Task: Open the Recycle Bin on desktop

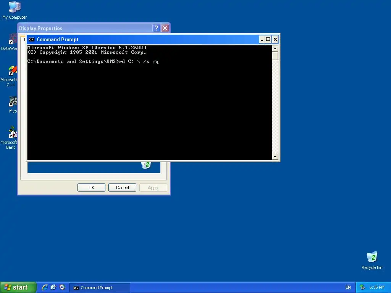Action: coord(372,260)
